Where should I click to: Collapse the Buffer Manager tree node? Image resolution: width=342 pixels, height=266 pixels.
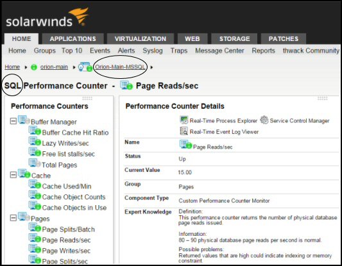point(13,121)
